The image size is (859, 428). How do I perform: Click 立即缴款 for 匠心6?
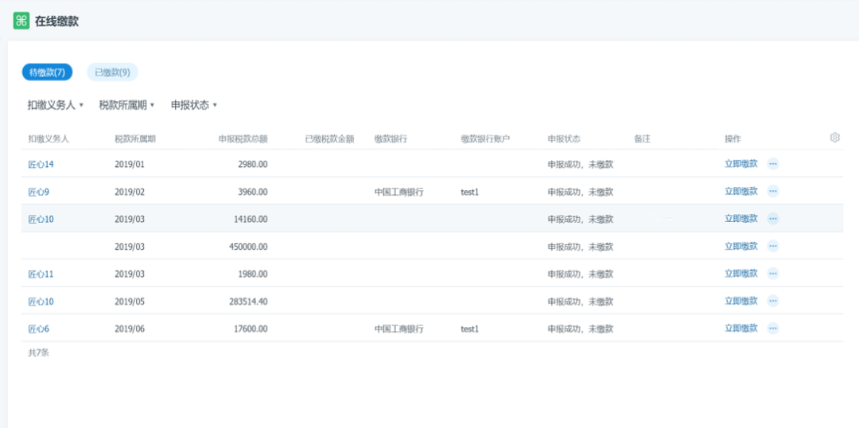click(x=740, y=329)
